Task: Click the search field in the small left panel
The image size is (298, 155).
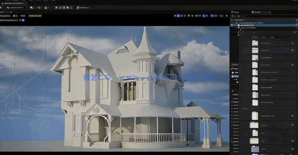Action: coord(235,91)
